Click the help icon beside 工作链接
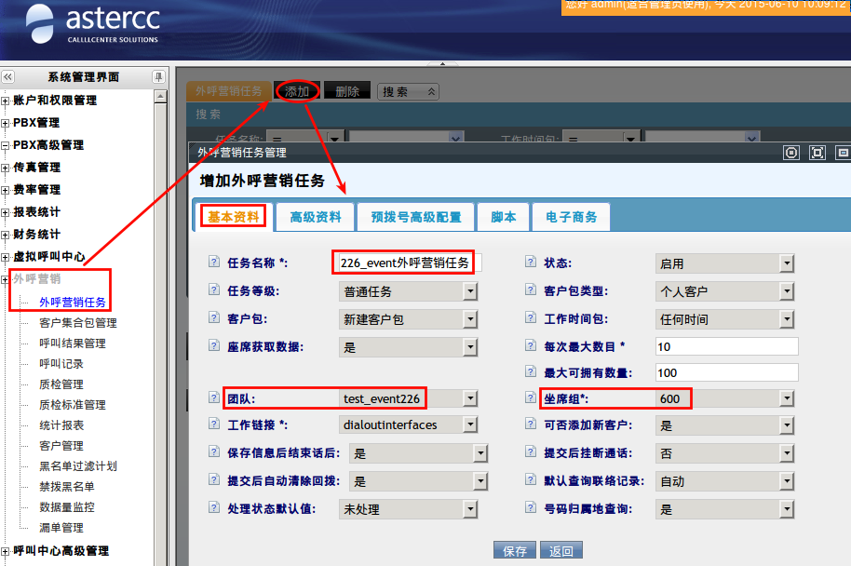Screen dimensions: 851x566 click(214, 424)
